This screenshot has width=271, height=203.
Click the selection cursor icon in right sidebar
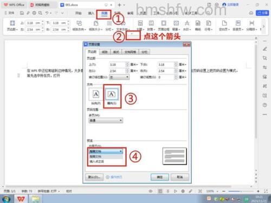(x=265, y=58)
